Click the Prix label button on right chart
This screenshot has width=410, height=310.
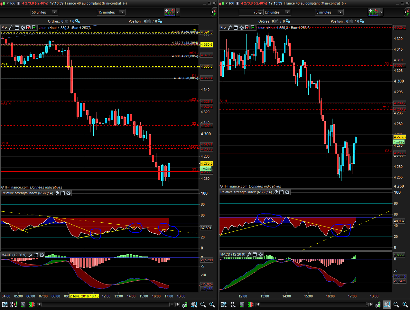point(223,28)
